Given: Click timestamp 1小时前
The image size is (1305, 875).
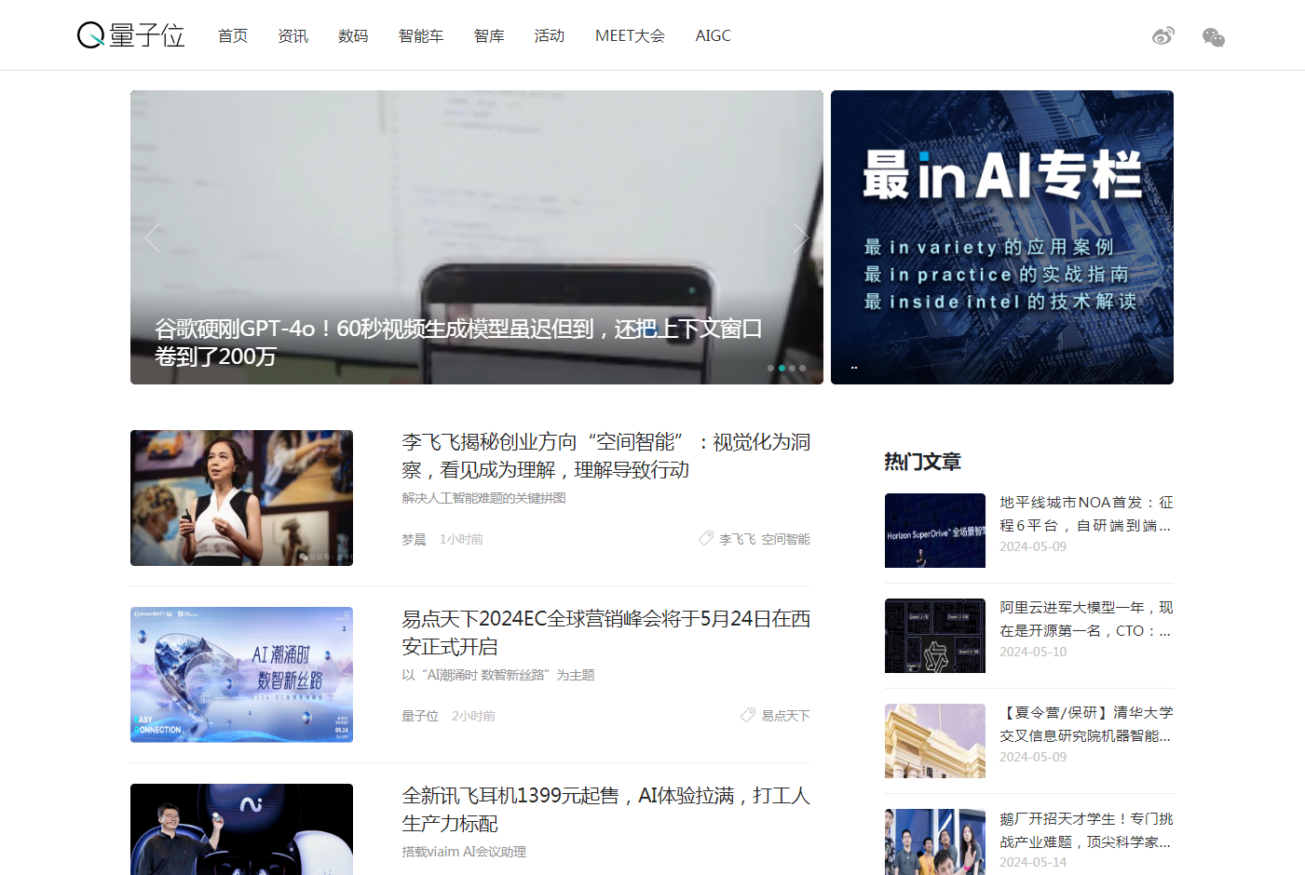Looking at the screenshot, I should pyautogui.click(x=461, y=539).
